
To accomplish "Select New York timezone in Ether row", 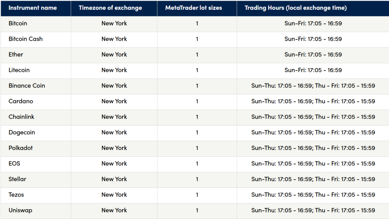I will click(114, 55).
